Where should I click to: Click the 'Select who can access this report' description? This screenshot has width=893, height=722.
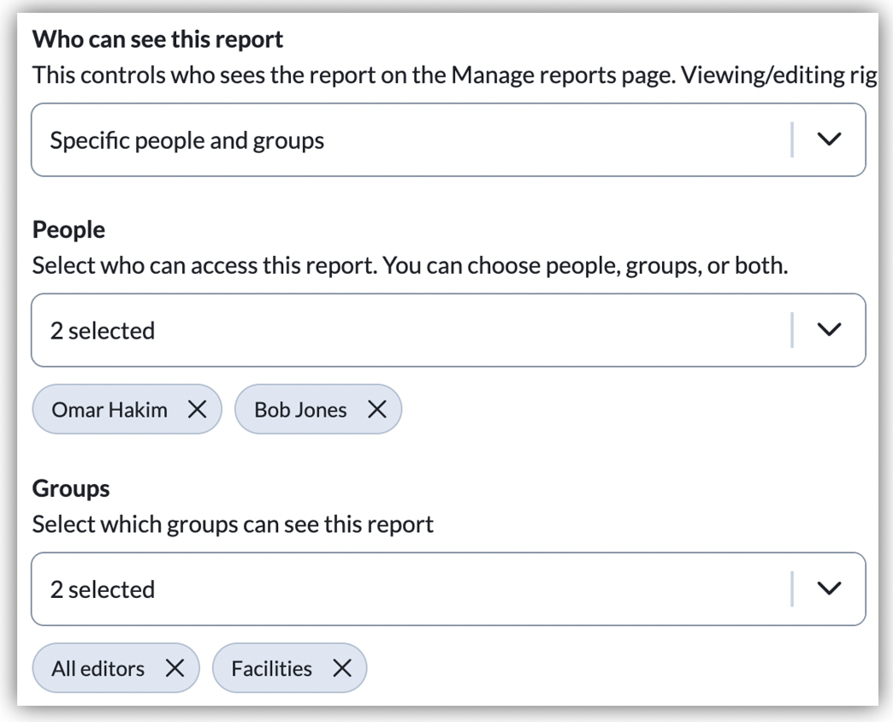[x=409, y=265]
